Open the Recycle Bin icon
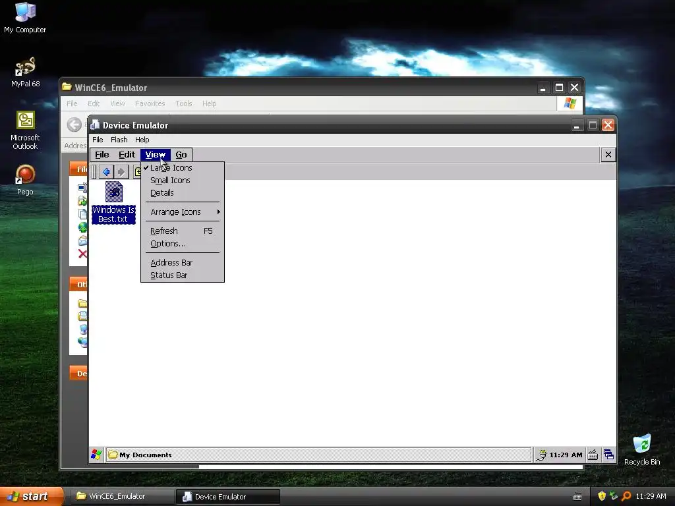 click(642, 449)
